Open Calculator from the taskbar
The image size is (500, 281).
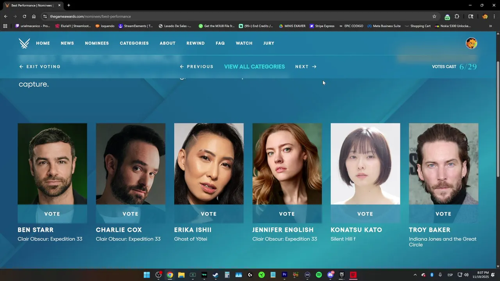tap(227, 275)
